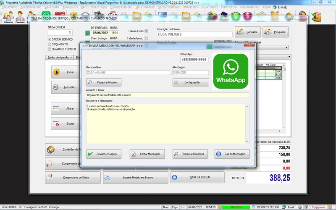Screen dimensions: 336x210
Task: Click Sair da Mensagem button
Action: pos(232,154)
